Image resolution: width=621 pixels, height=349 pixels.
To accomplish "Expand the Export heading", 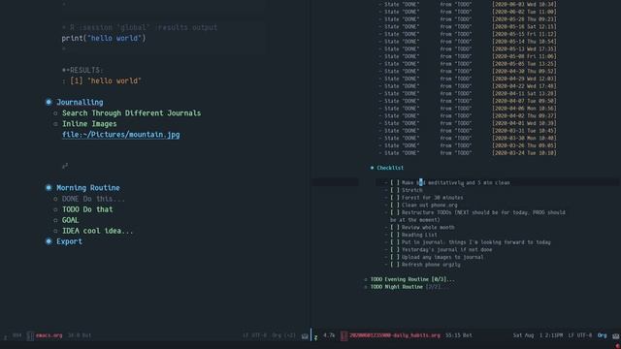I will tap(69, 241).
